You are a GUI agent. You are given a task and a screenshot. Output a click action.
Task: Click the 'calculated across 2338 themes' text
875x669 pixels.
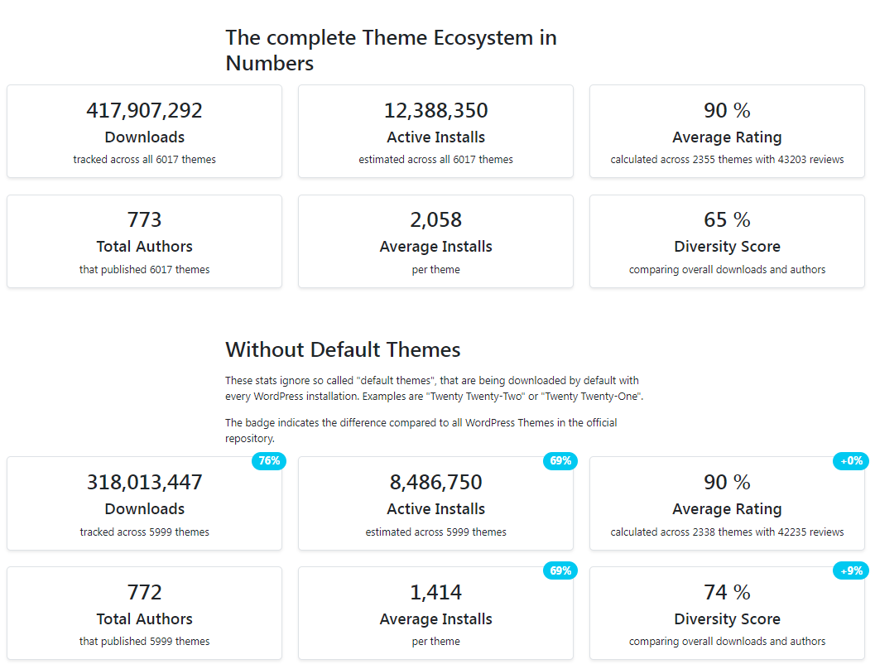[x=727, y=532]
